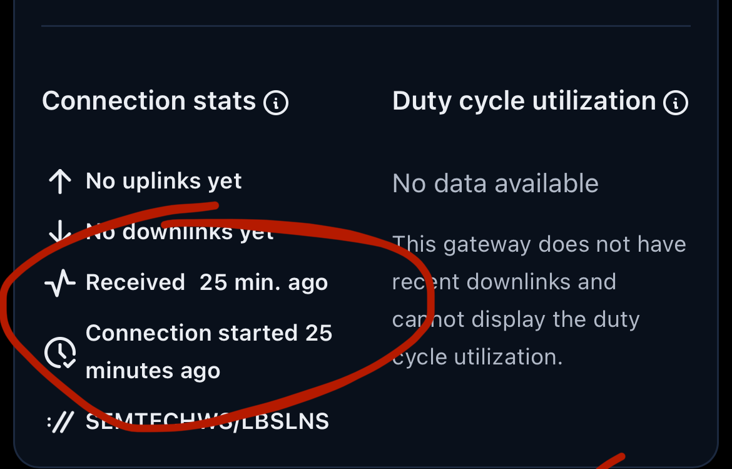Click the "No data available" message

click(495, 183)
